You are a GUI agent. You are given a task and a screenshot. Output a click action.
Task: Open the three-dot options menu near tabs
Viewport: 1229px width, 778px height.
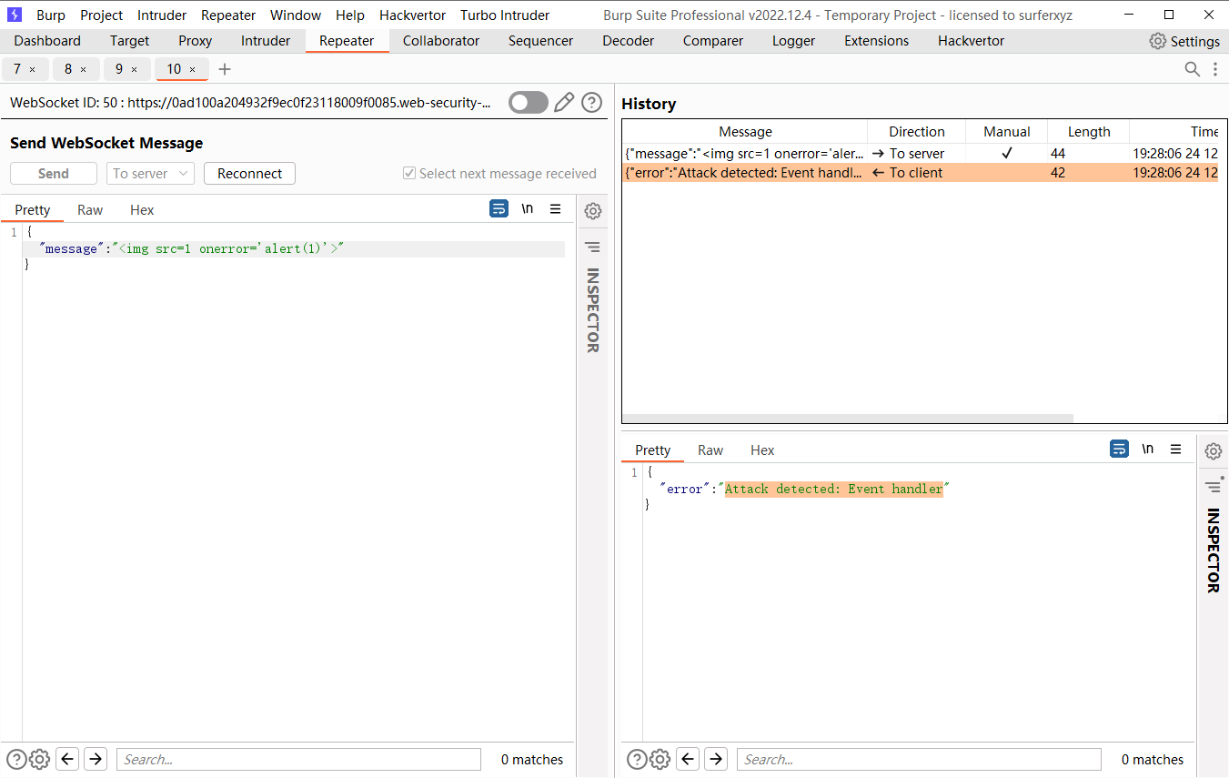click(x=1215, y=69)
